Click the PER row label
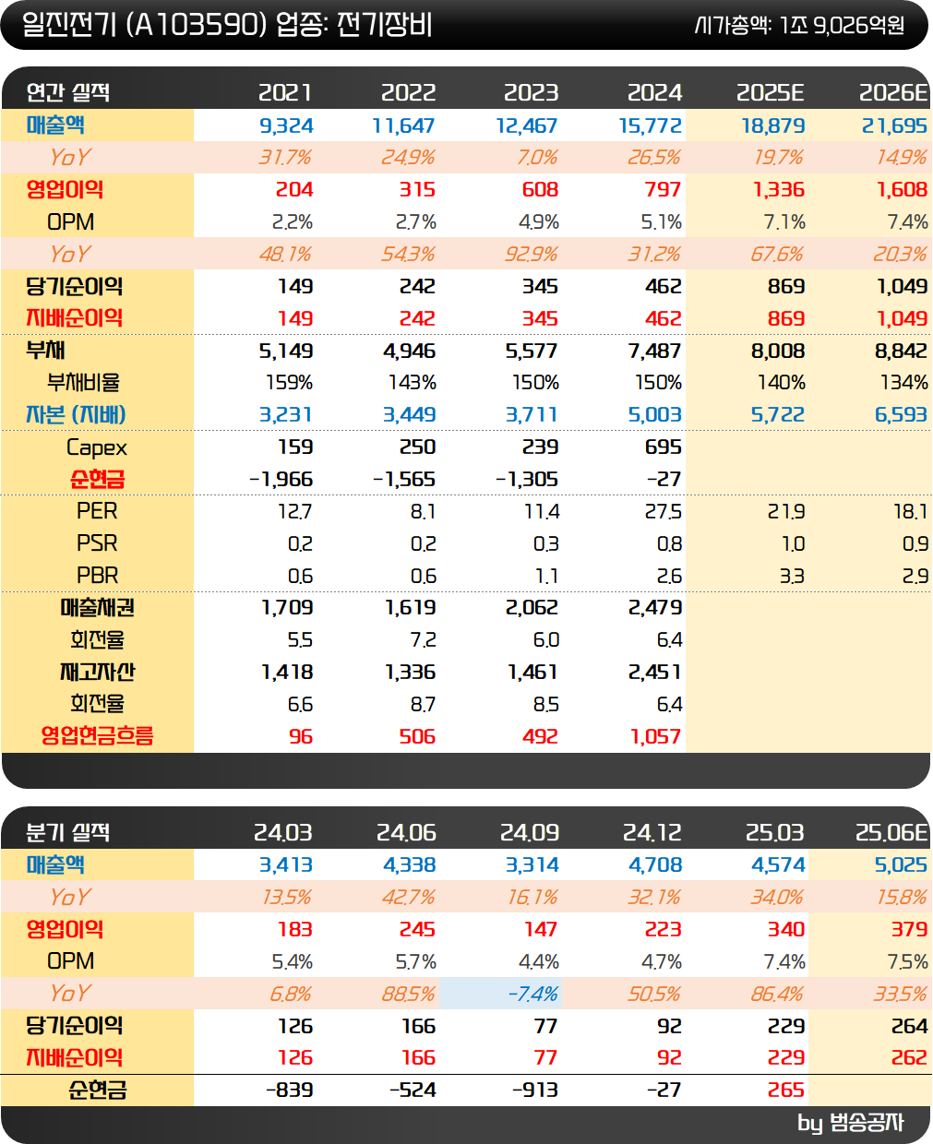The image size is (933, 1144). [97, 511]
